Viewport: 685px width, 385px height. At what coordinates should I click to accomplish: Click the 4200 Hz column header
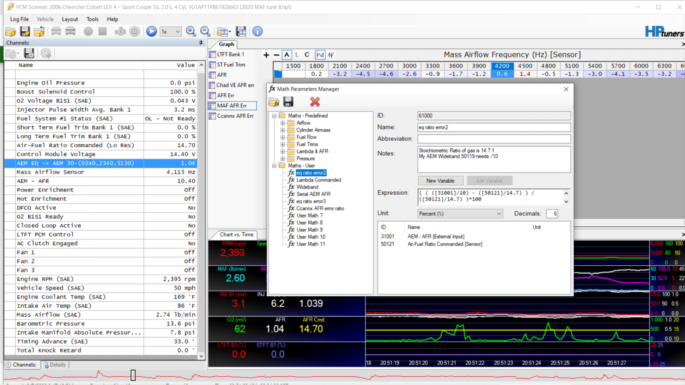click(502, 66)
